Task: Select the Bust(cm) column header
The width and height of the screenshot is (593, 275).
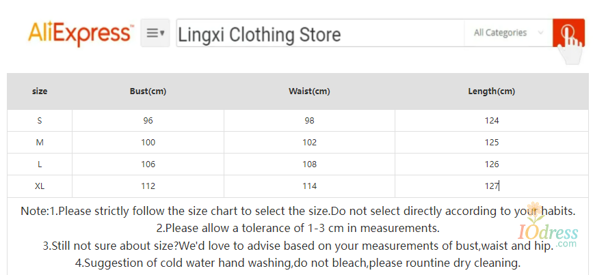Action: coord(148,91)
